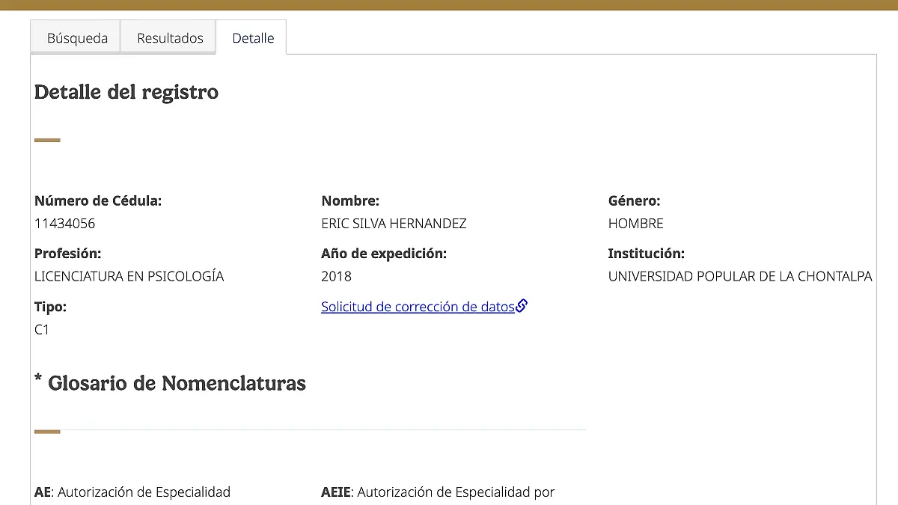The height and width of the screenshot is (505, 898).
Task: Click the Número de Cédula label
Action: (x=98, y=201)
